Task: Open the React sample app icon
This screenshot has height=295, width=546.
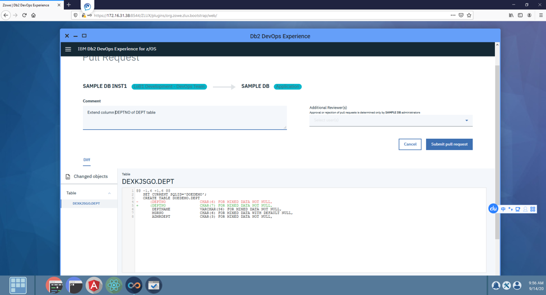Action: tap(114, 285)
